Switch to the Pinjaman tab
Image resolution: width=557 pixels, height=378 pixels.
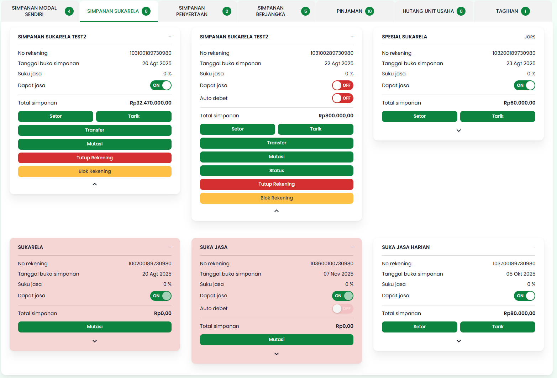point(355,11)
